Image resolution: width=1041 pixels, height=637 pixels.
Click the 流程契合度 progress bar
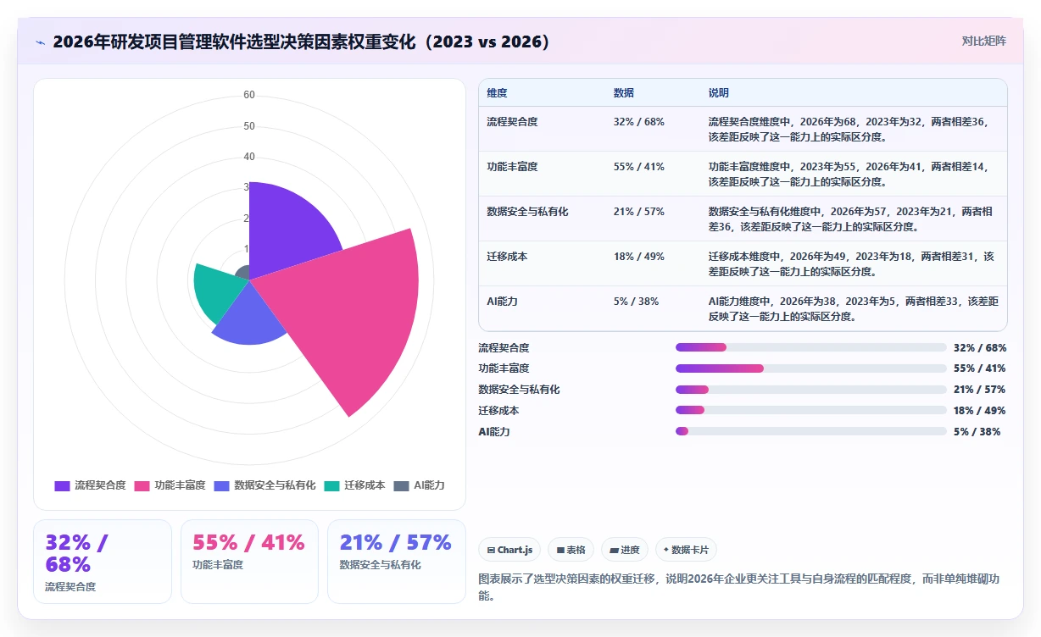(810, 347)
